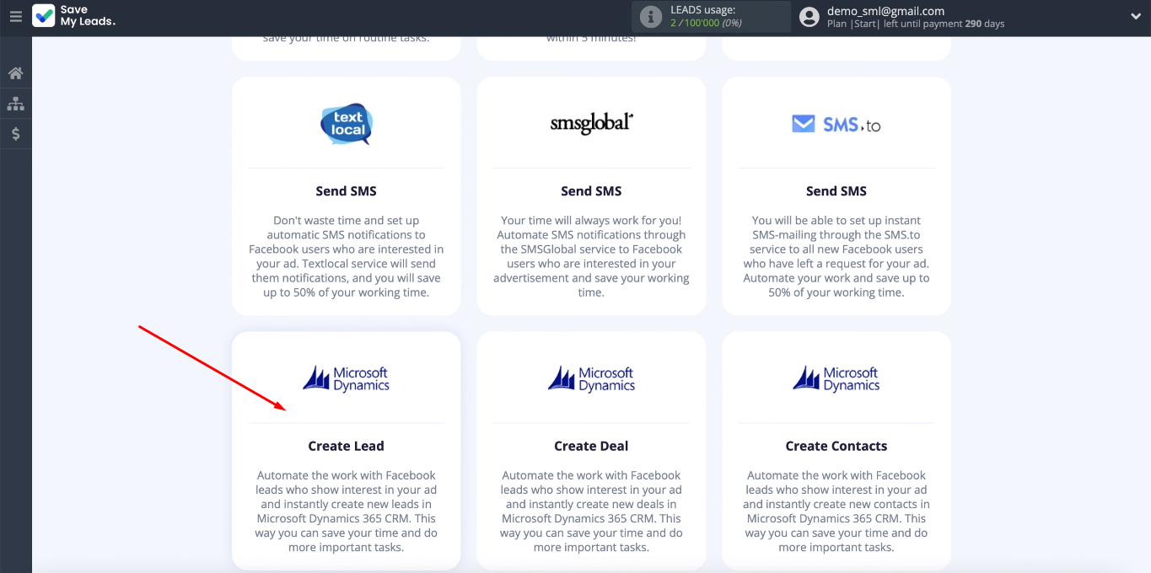Go to Home in the sidebar

(15, 73)
